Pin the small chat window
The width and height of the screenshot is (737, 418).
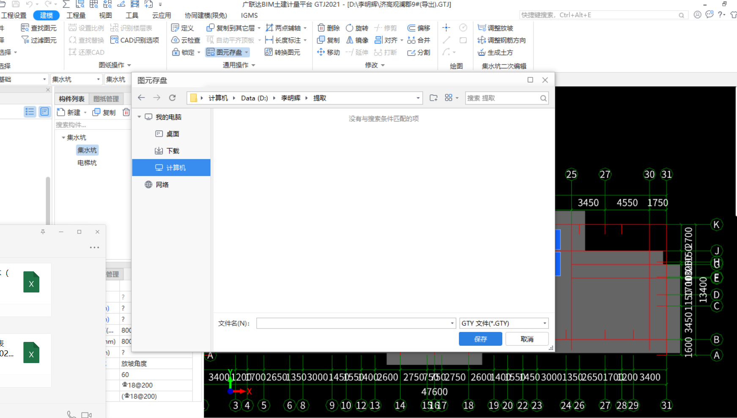pos(43,232)
